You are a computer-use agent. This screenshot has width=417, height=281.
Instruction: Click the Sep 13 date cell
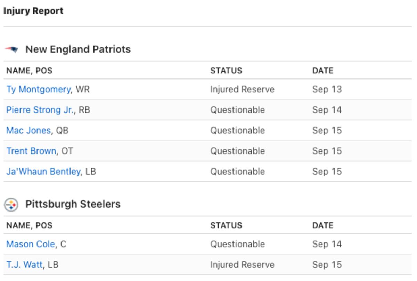pos(327,90)
